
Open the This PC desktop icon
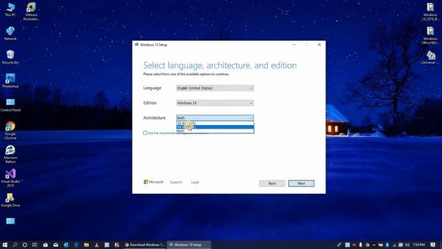[x=10, y=9]
